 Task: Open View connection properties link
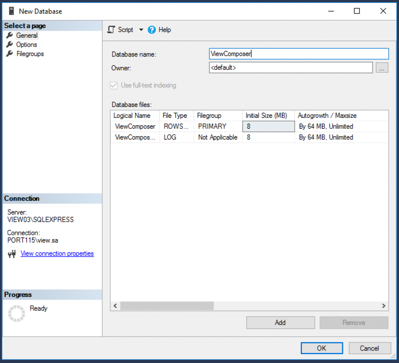[57, 254]
